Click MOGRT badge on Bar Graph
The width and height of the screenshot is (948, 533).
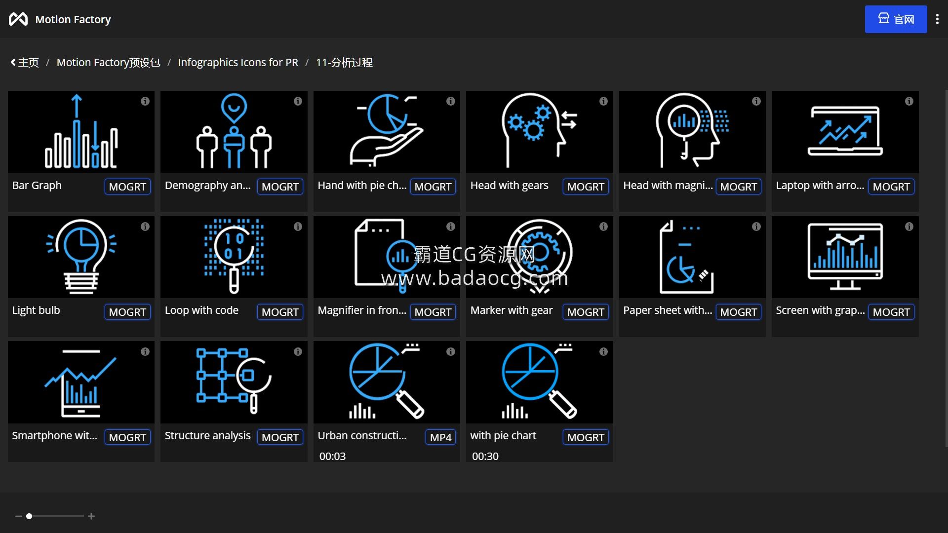(x=127, y=187)
